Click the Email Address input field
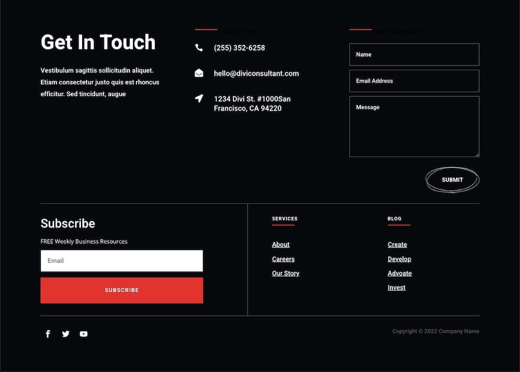 coord(414,81)
